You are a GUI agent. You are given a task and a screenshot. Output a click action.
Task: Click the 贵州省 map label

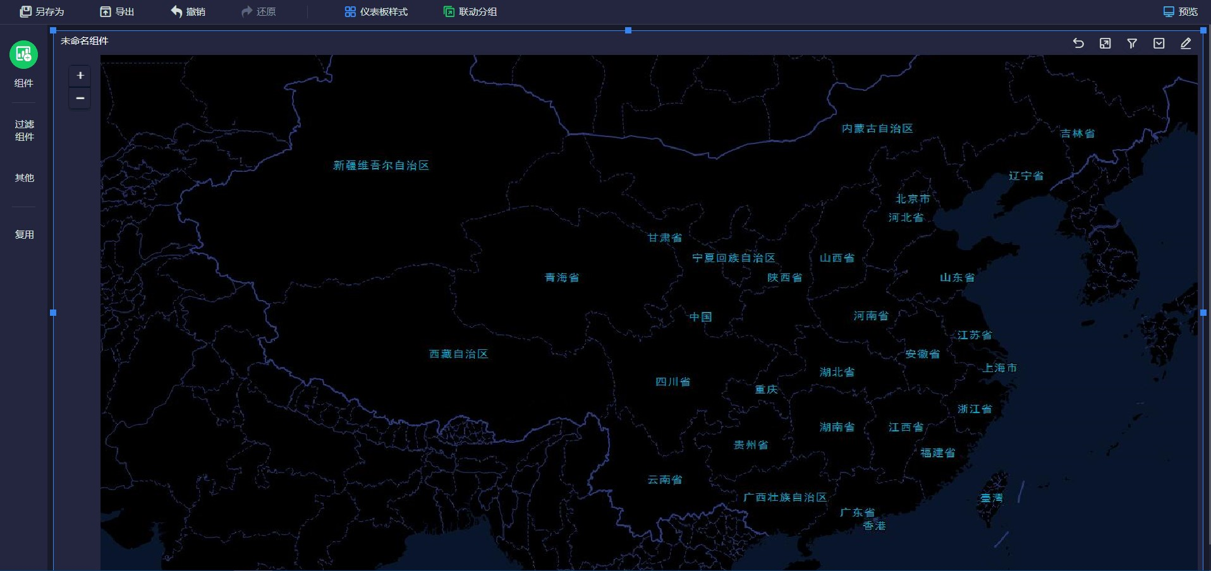(751, 445)
